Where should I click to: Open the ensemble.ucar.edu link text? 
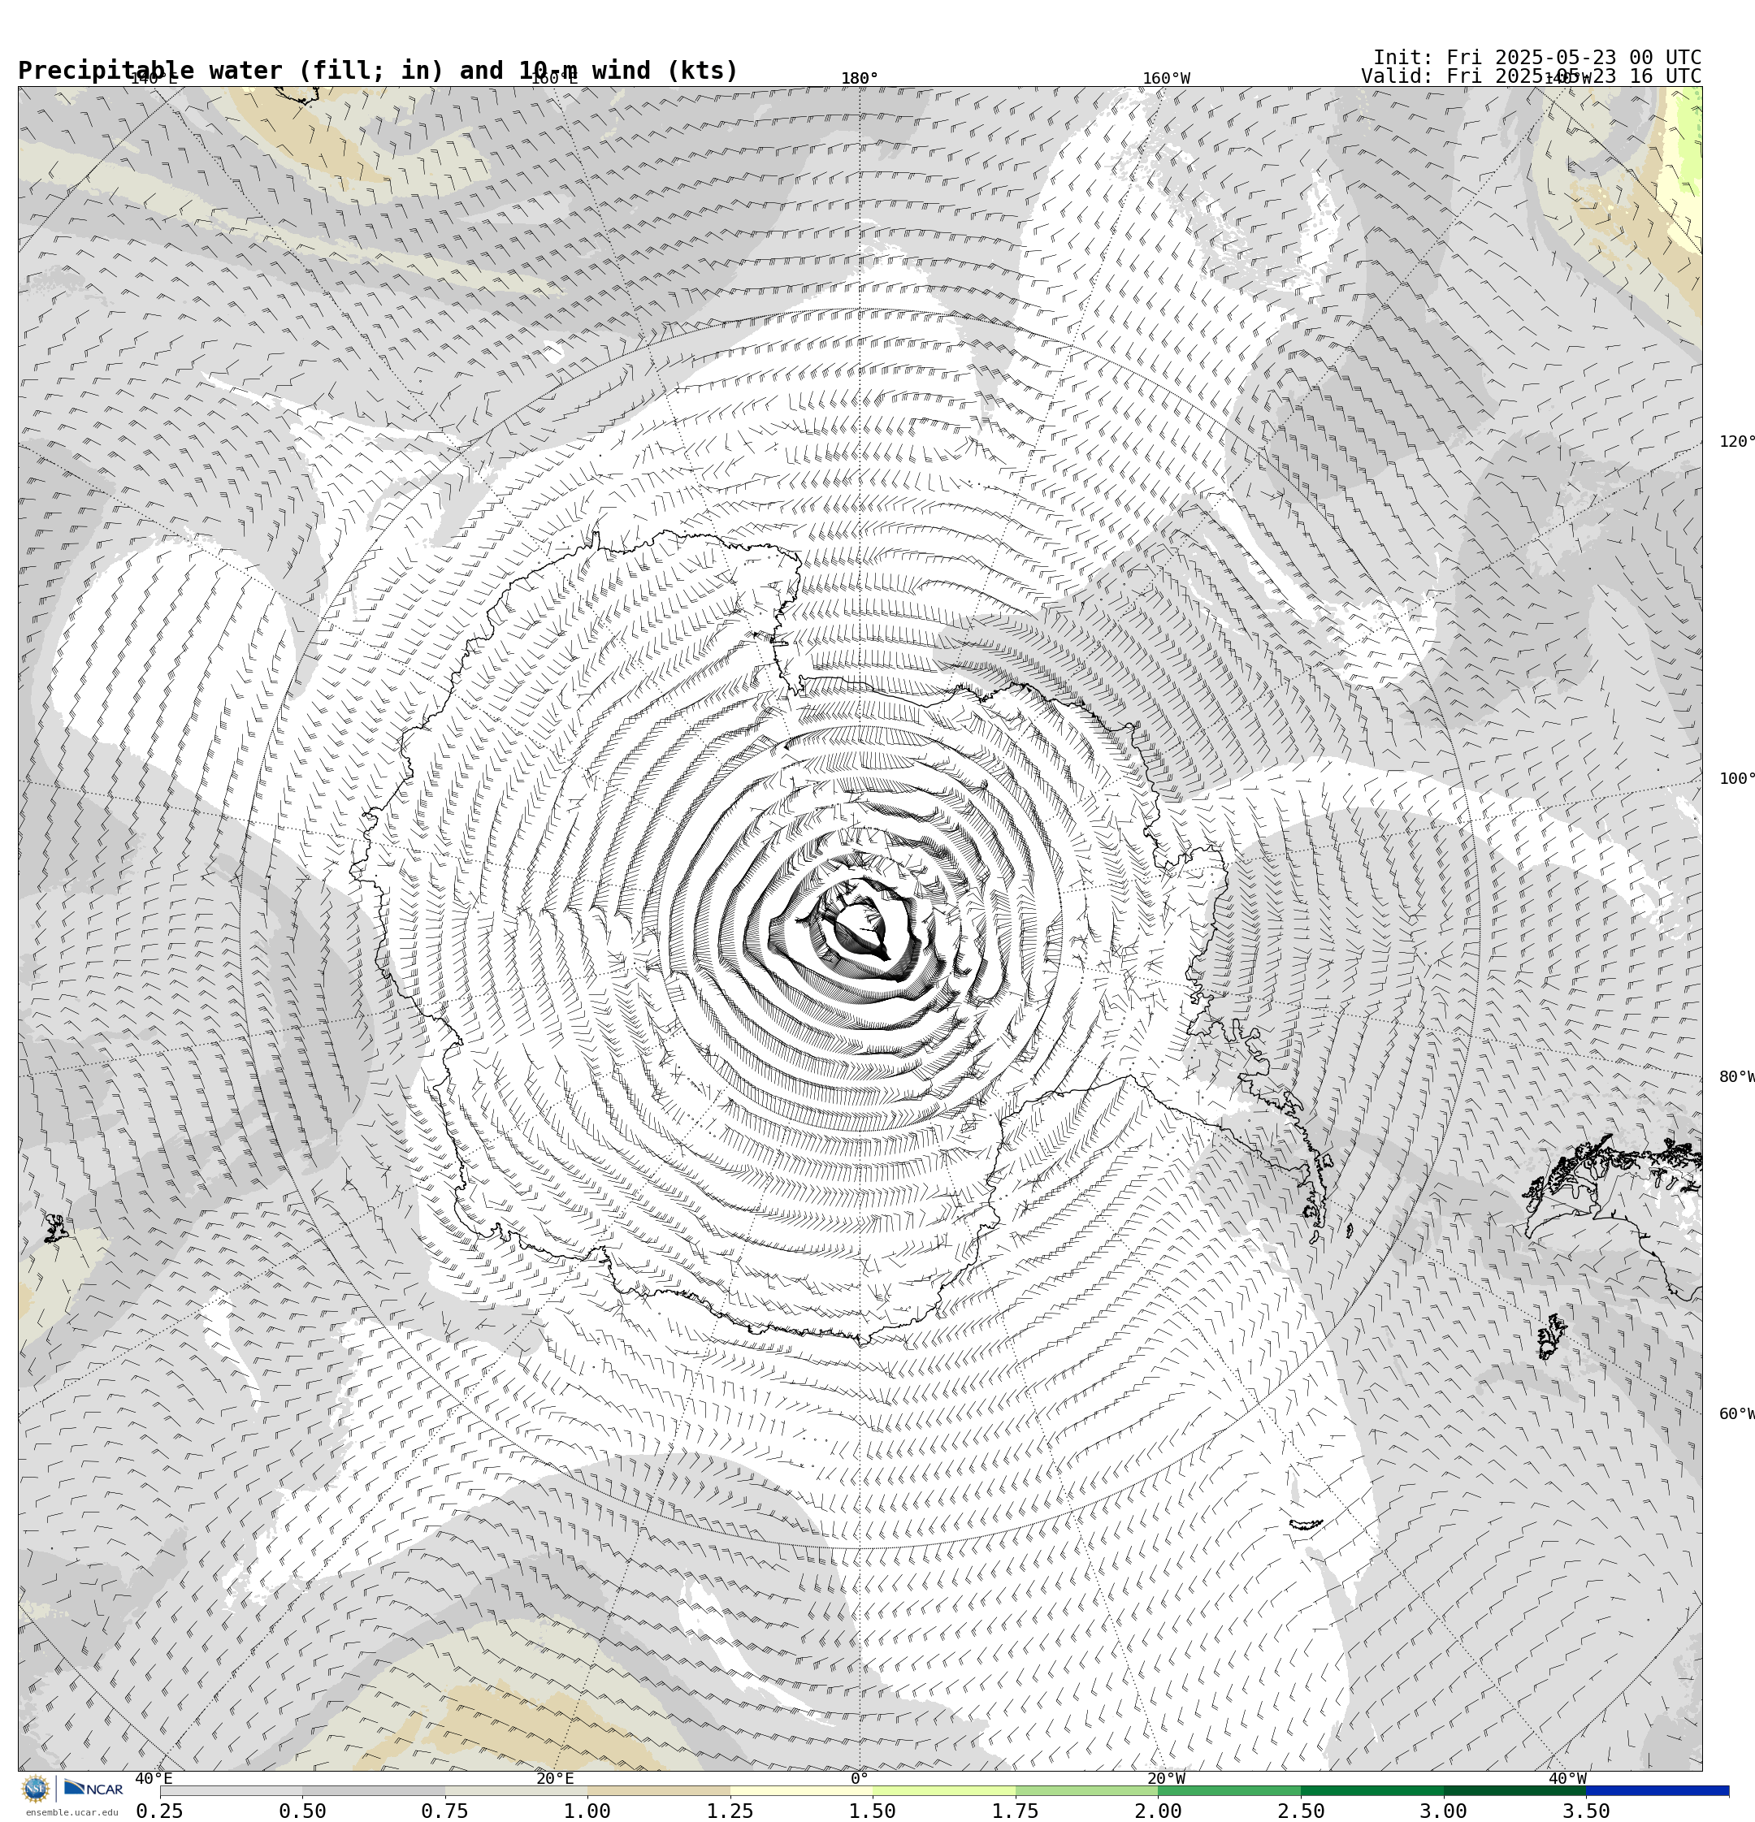[x=71, y=1811]
